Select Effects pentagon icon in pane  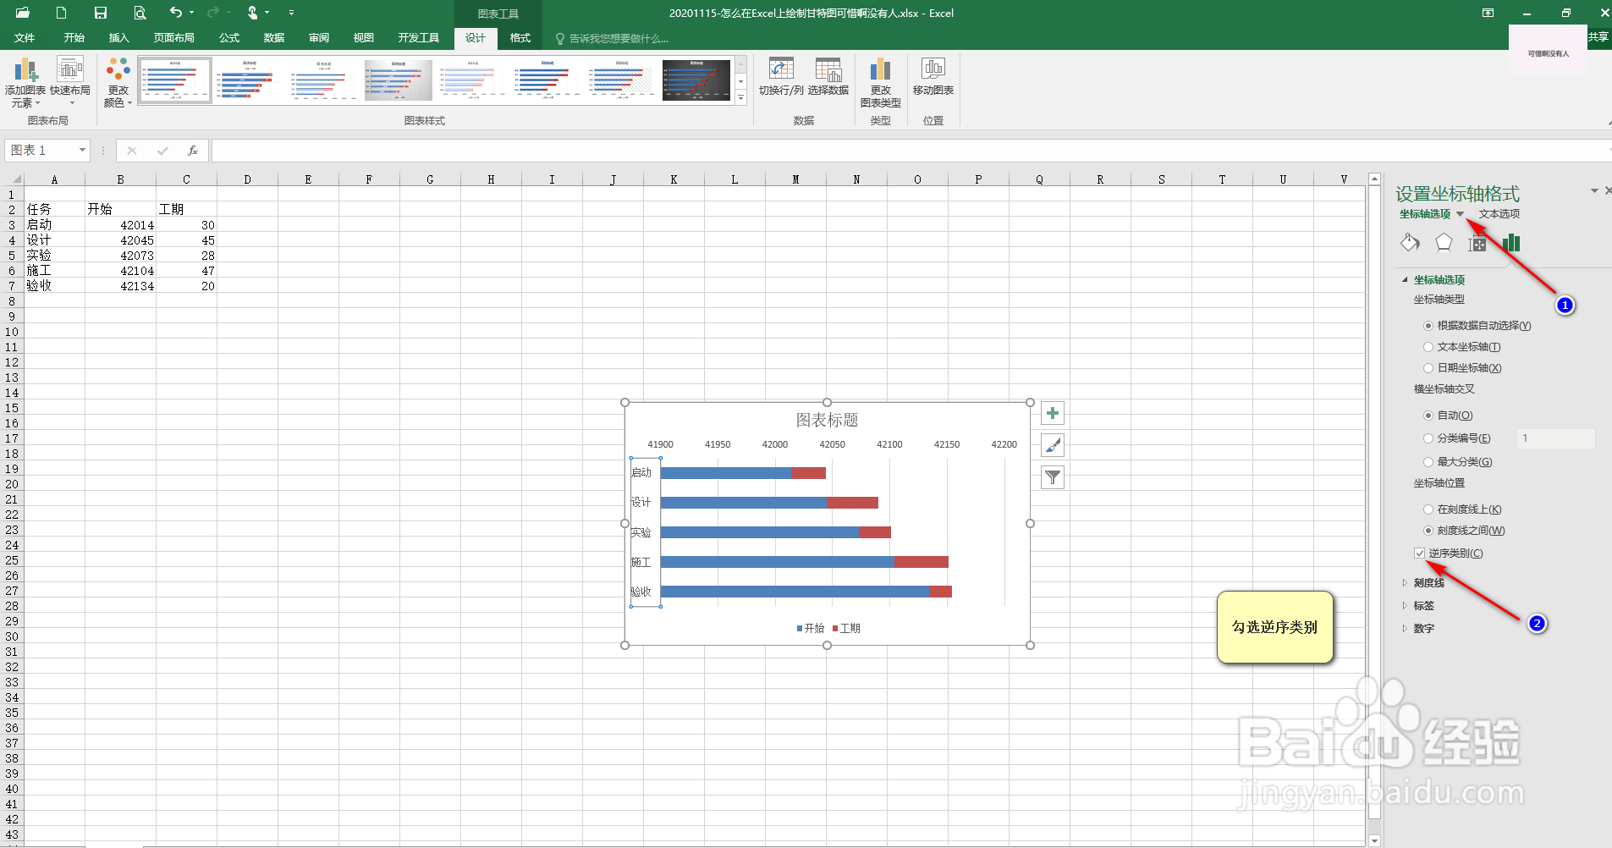(1444, 243)
